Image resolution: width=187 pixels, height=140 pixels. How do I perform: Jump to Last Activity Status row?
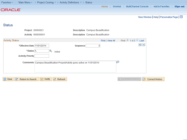(142, 41)
